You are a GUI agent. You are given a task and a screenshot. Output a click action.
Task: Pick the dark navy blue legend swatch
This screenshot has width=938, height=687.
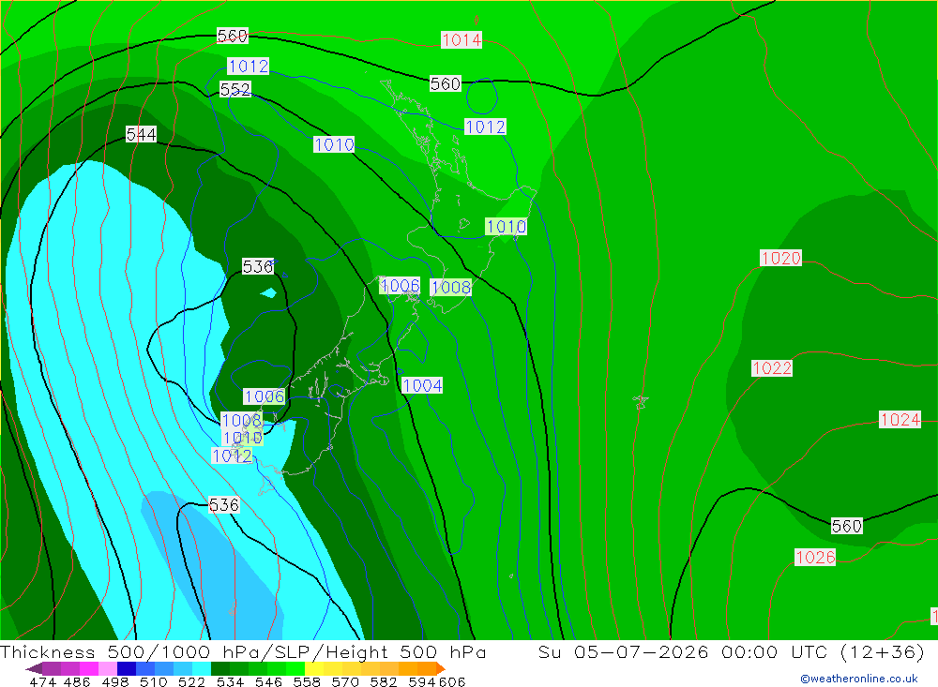[x=127, y=668]
